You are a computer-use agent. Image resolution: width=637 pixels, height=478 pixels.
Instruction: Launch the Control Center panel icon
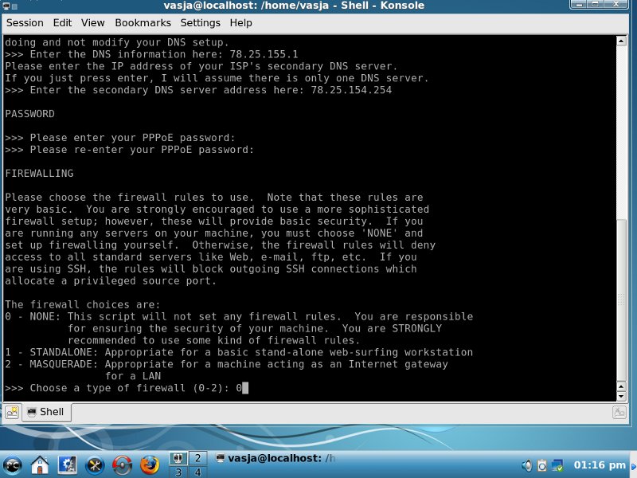(x=68, y=464)
